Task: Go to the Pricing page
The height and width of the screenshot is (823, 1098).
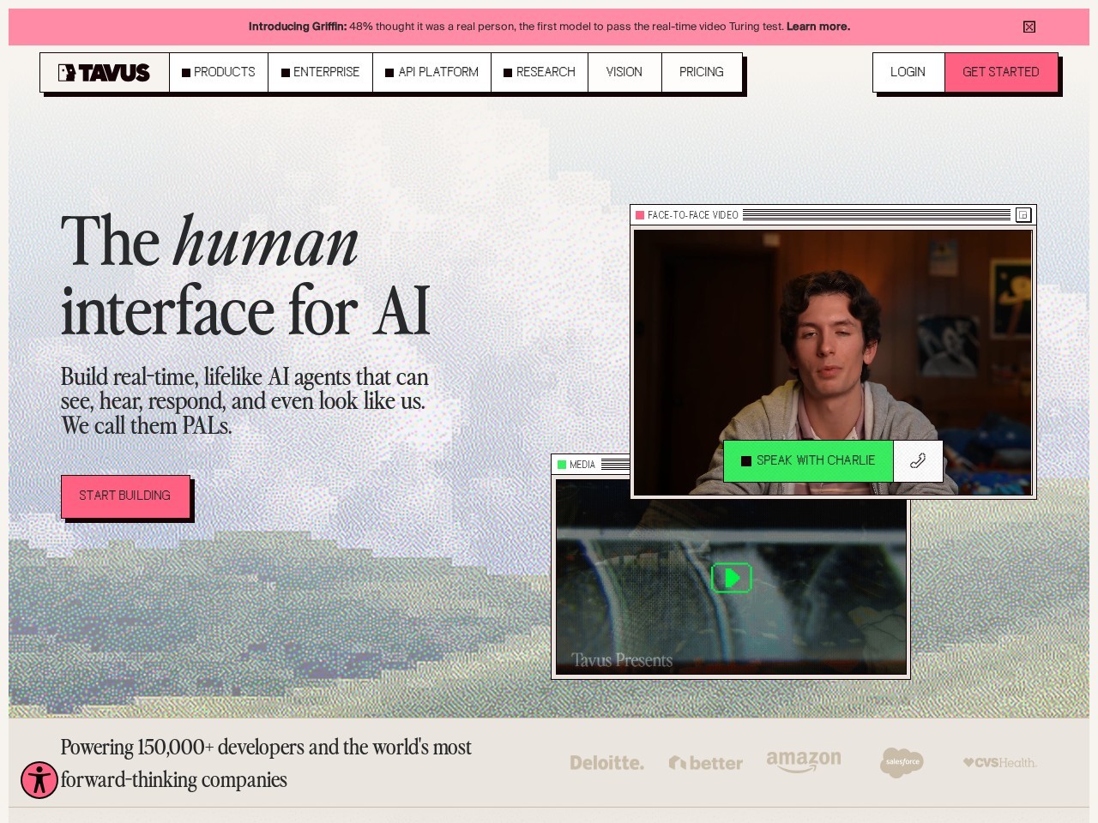Action: point(702,72)
